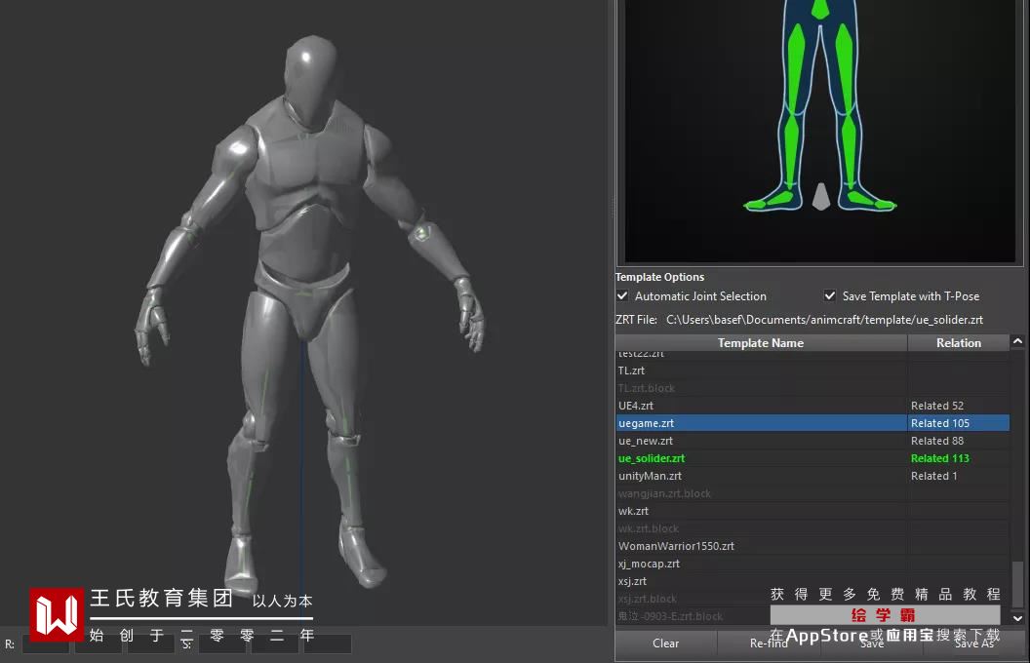Select the pelvis bone in the diagram
1030x663 pixels.
click(x=821, y=8)
